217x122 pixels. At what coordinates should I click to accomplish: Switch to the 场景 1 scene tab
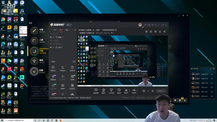pos(67,30)
